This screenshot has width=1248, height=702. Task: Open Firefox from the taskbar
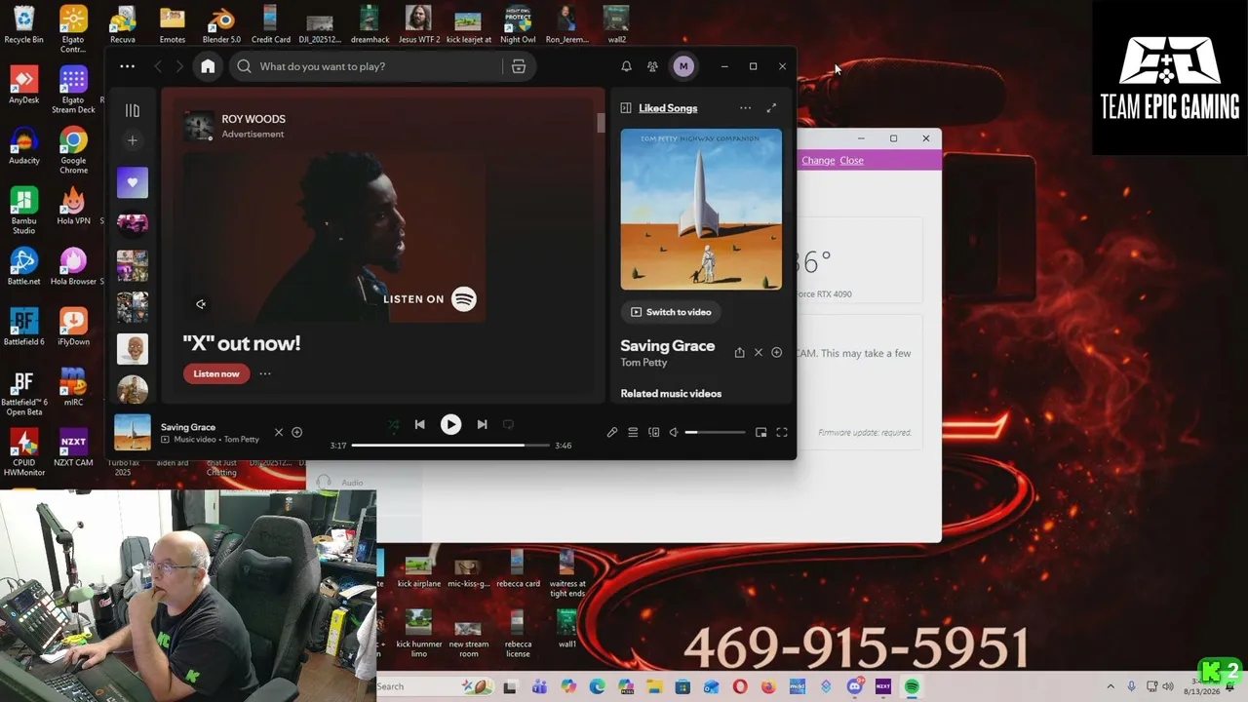click(768, 686)
